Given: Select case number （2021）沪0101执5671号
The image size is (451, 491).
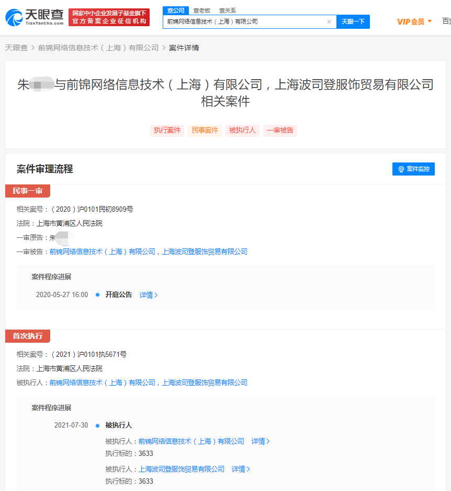Looking at the screenshot, I should pos(89,354).
